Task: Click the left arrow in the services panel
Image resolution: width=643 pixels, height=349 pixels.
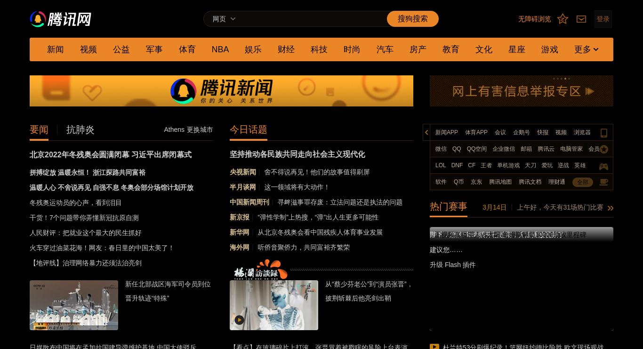Action: (x=426, y=132)
